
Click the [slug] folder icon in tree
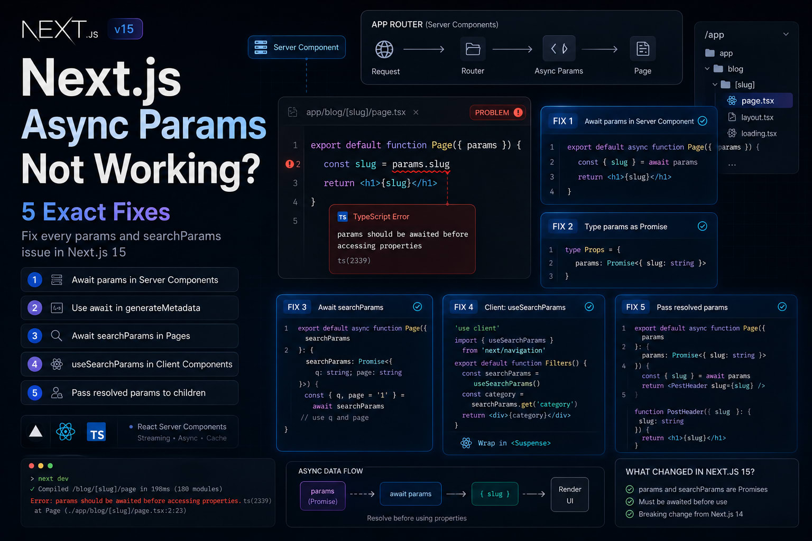coord(726,85)
